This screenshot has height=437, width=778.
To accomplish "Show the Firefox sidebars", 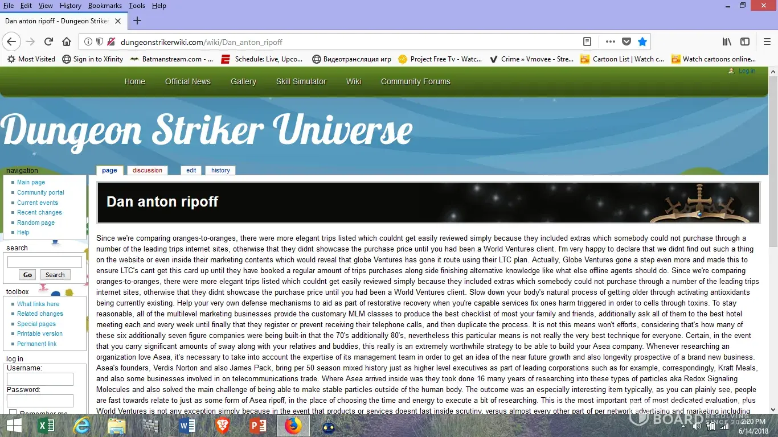I will 745,42.
